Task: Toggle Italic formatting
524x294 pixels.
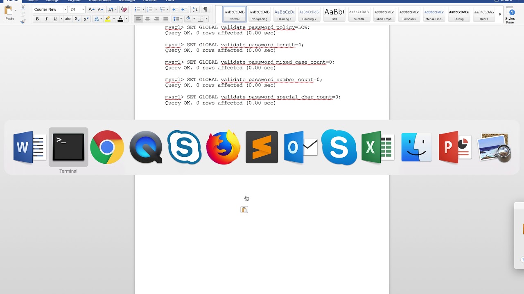Action: (x=46, y=19)
